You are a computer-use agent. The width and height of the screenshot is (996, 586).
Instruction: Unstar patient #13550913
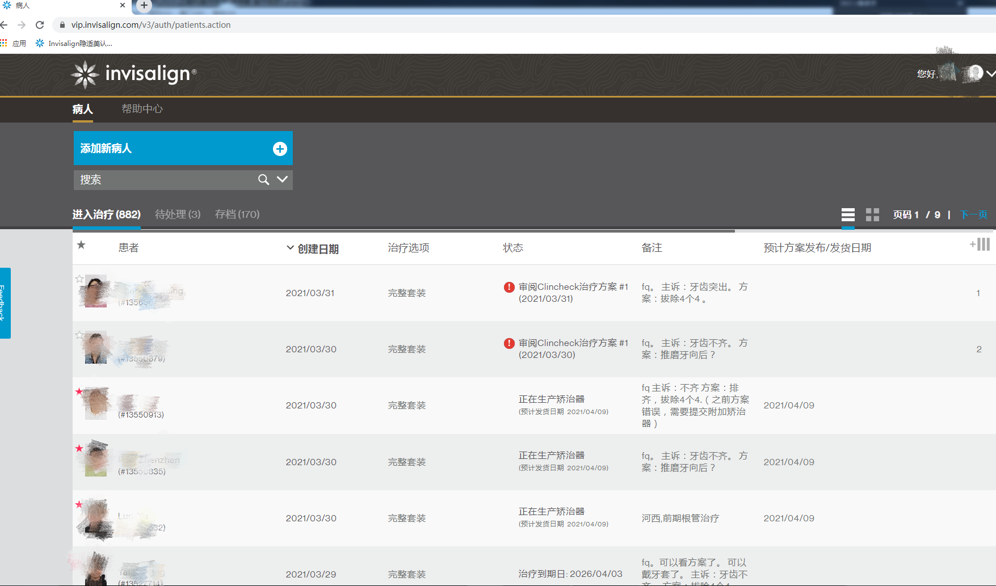coord(79,391)
